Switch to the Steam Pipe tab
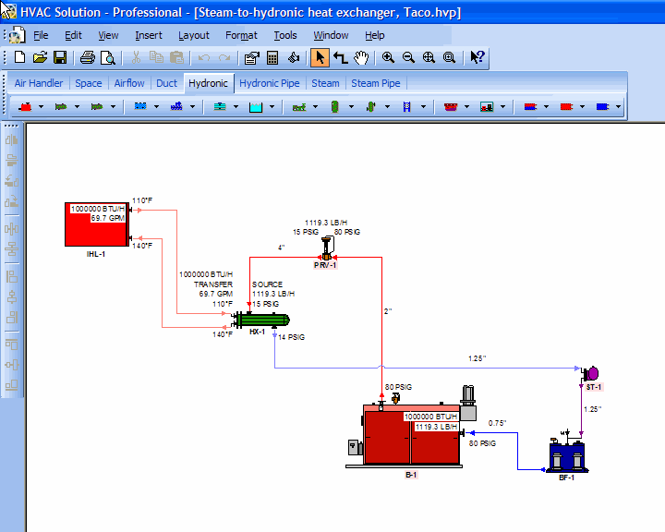 pyautogui.click(x=376, y=83)
